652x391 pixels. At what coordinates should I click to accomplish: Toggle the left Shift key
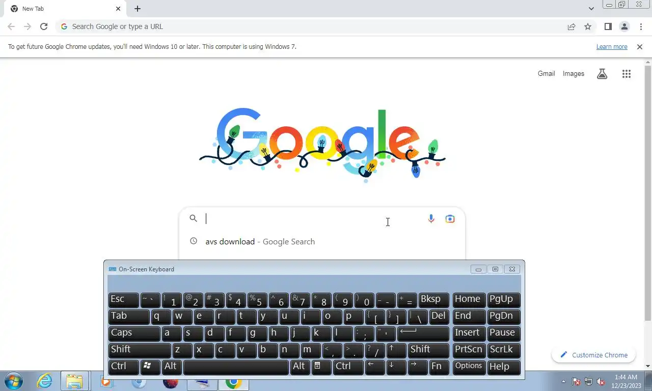click(x=140, y=350)
